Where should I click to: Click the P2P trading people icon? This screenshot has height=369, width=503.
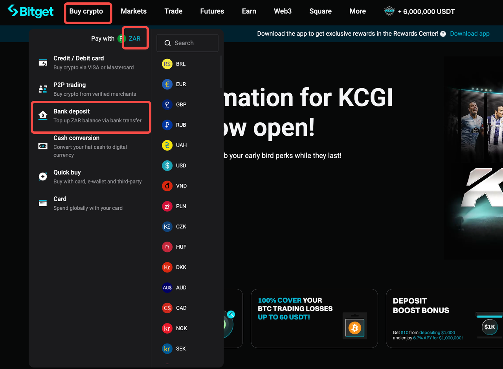(43, 89)
